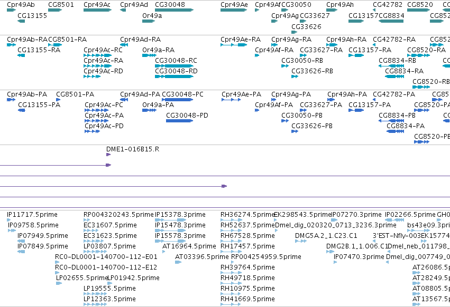Click the CG13157 gene label
The image size is (450, 307).
pyautogui.click(x=363, y=15)
